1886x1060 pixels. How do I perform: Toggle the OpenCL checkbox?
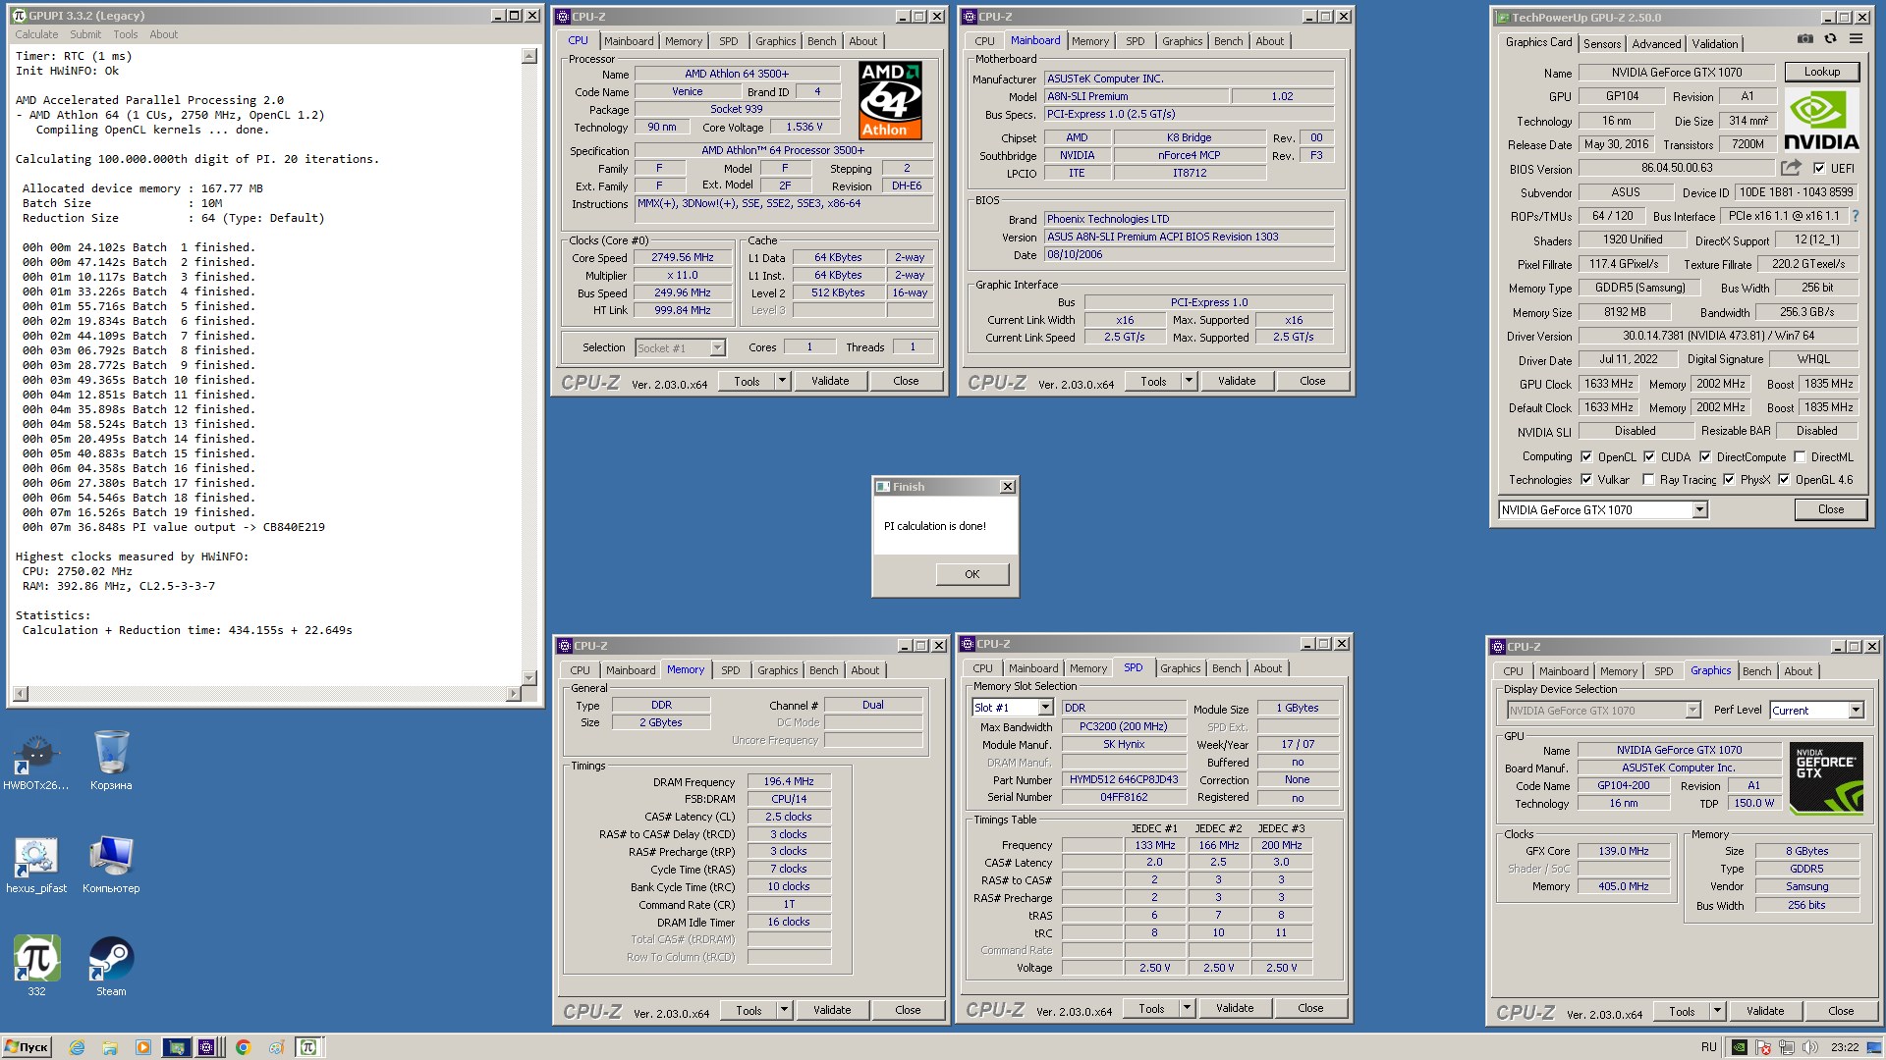click(x=1586, y=456)
